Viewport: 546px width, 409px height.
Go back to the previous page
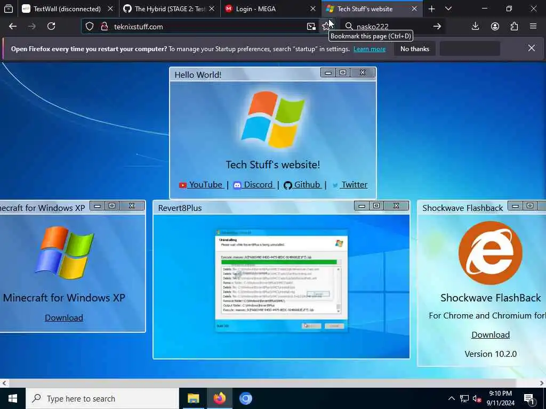(13, 27)
